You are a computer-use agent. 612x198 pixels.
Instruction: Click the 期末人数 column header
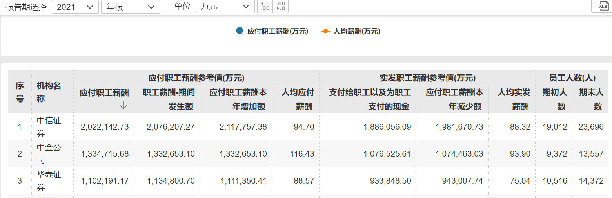point(591,99)
